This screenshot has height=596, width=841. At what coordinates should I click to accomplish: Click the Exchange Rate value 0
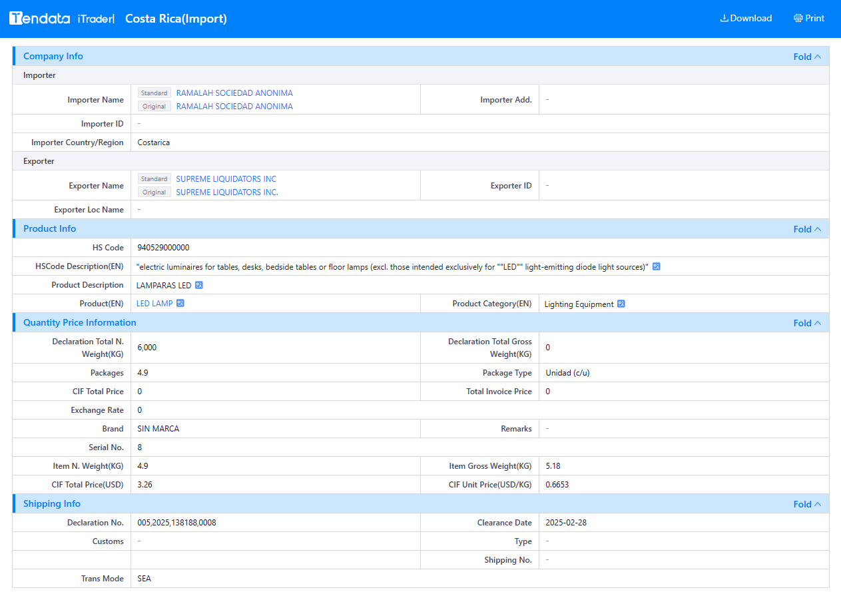[140, 410]
